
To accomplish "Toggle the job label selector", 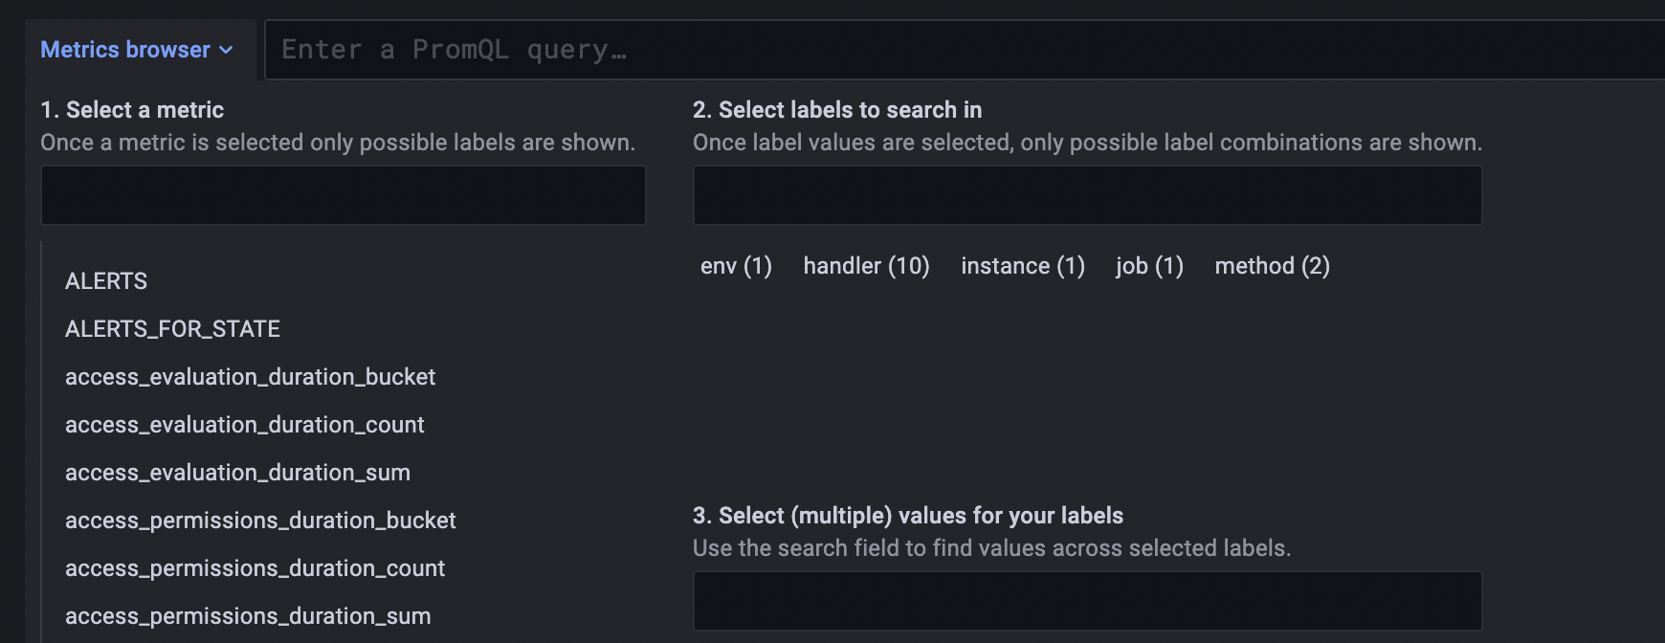I will click(1148, 266).
